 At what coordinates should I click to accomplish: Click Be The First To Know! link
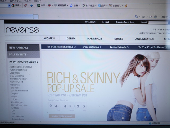tap(152, 47)
